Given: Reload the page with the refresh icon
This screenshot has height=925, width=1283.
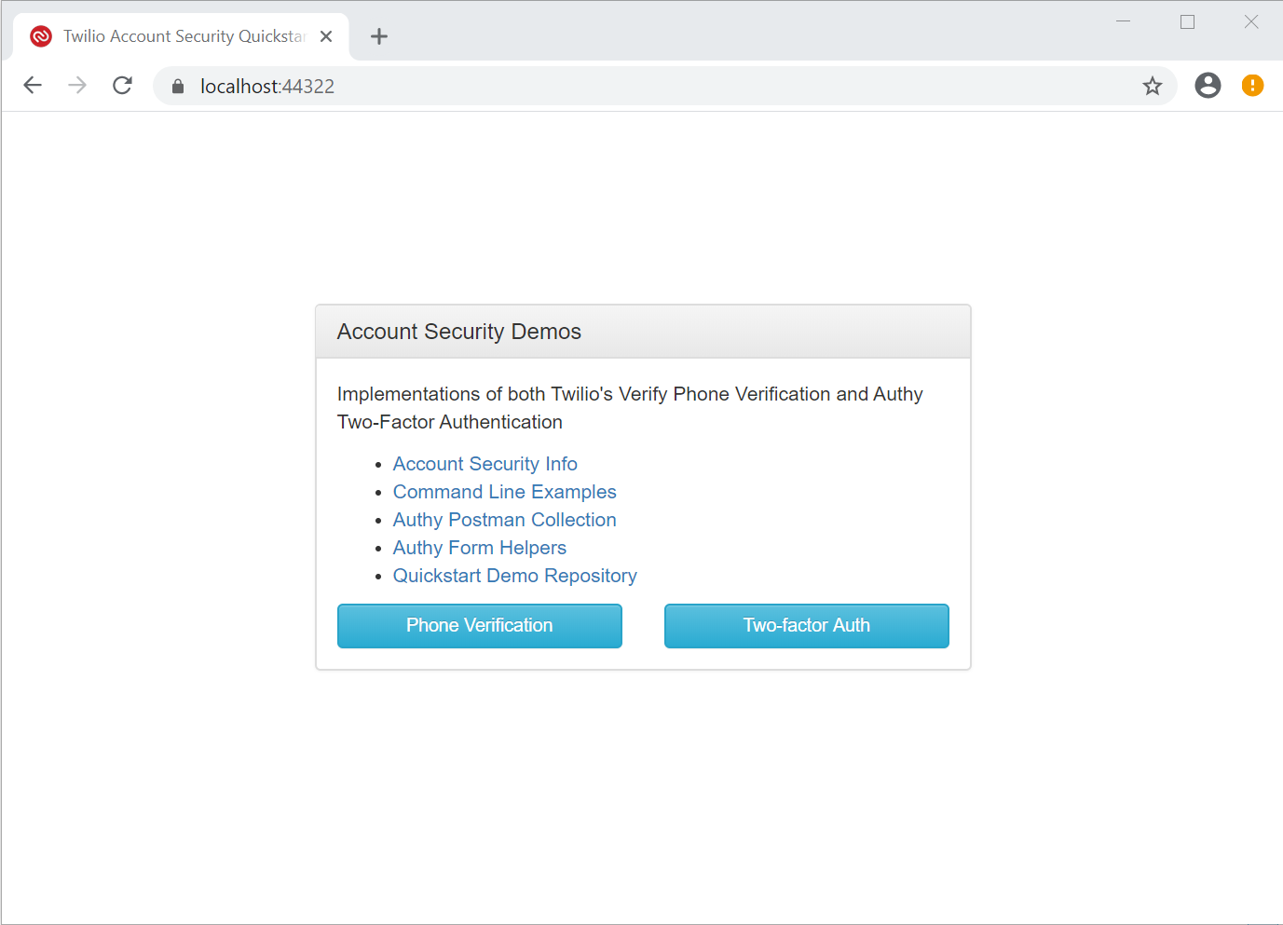Looking at the screenshot, I should point(122,86).
